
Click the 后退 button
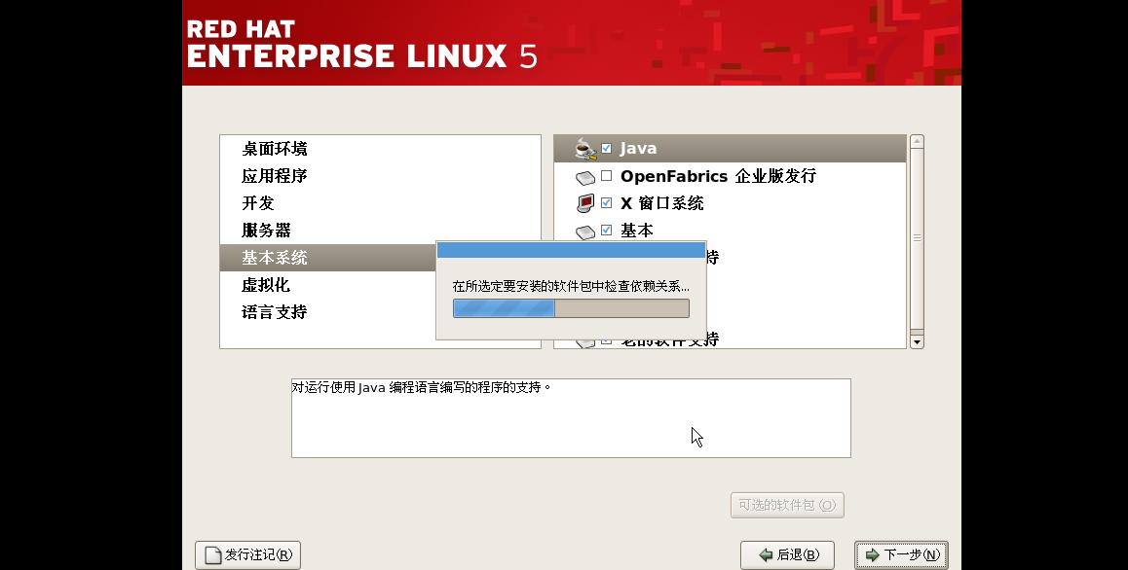(787, 554)
